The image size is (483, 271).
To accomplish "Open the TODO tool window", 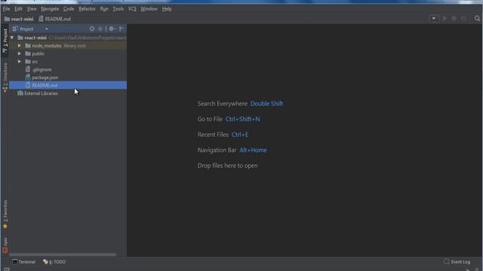I will [x=54, y=262].
